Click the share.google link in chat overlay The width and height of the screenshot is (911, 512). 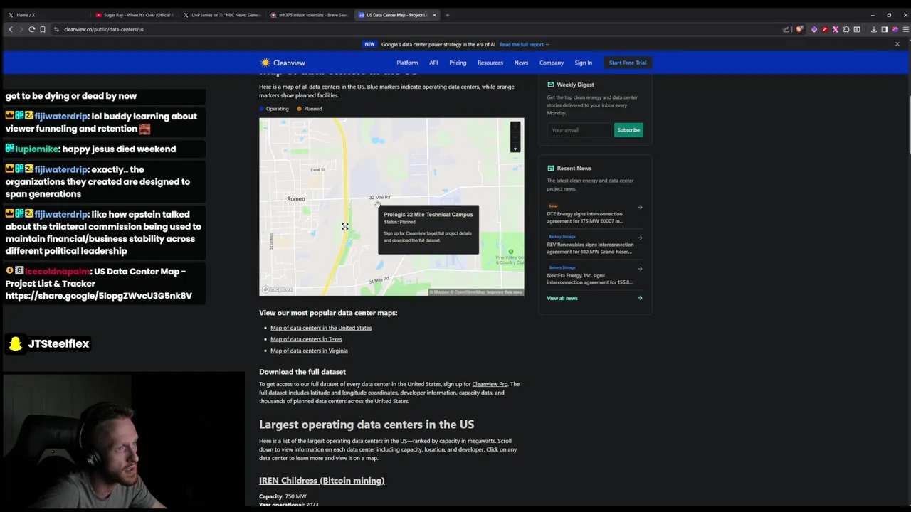99,296
